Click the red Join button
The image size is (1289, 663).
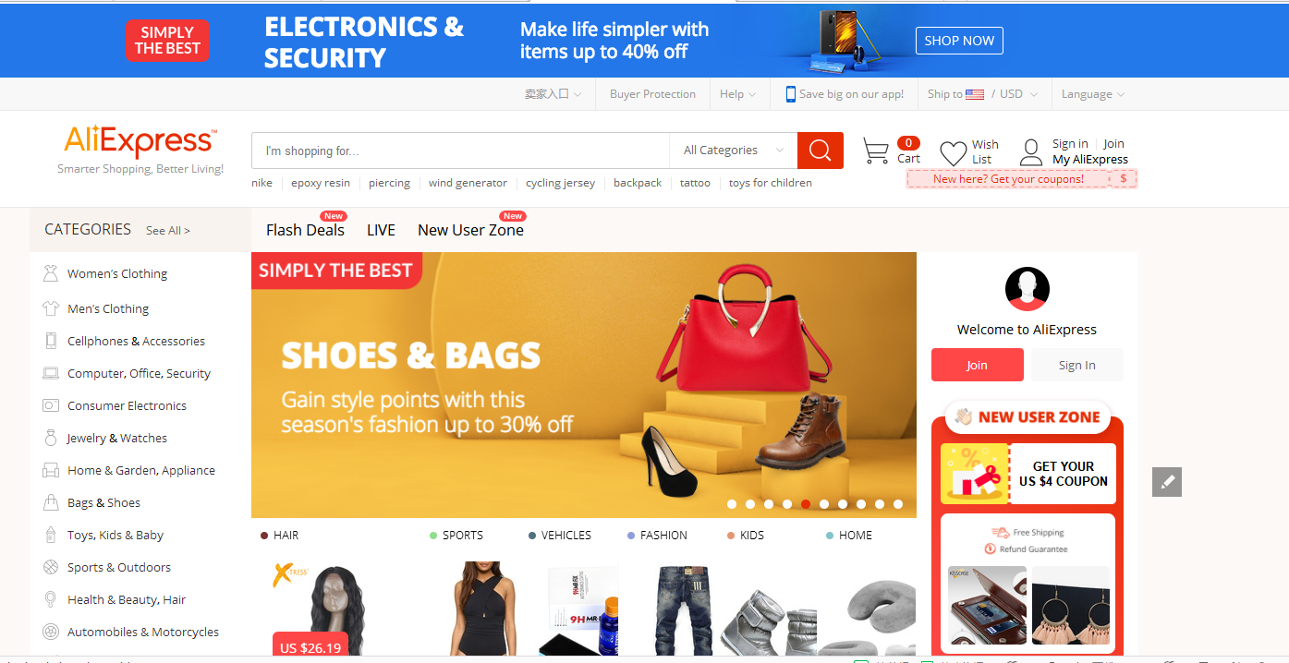978,365
